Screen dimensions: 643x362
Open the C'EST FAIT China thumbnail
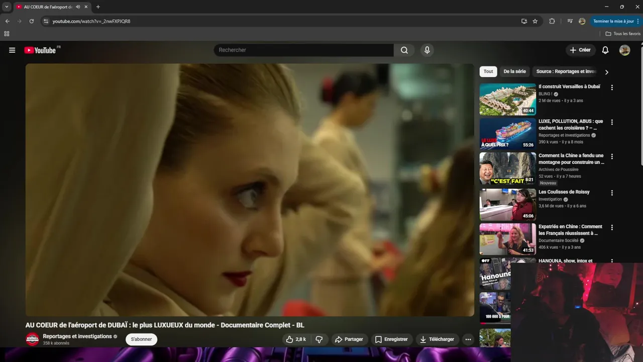pyautogui.click(x=507, y=168)
